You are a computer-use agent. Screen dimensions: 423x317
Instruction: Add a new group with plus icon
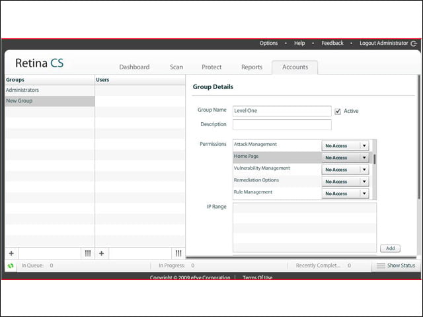point(11,254)
